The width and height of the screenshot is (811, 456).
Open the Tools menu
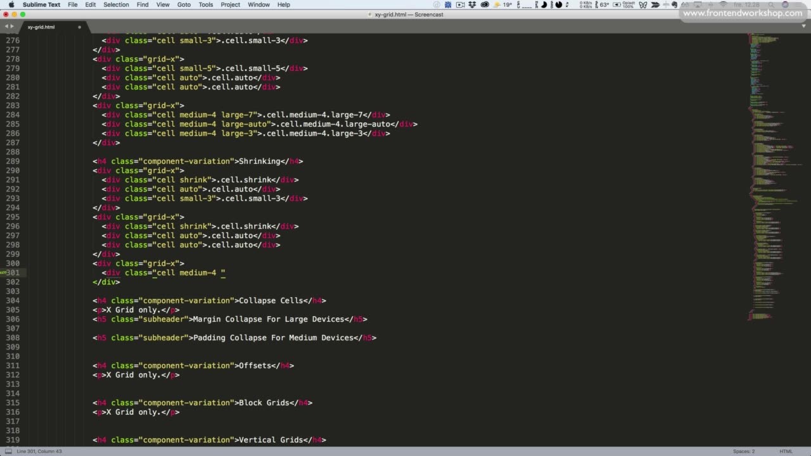(x=206, y=4)
